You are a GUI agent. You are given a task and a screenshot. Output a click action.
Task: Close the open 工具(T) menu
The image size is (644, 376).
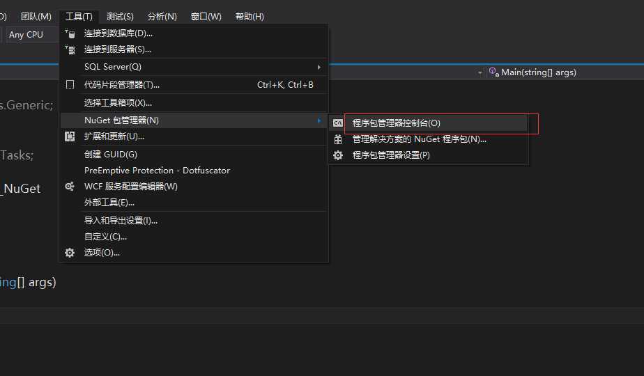(79, 17)
